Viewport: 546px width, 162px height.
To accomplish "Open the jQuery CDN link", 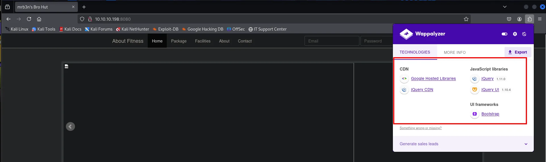I will pos(422,89).
